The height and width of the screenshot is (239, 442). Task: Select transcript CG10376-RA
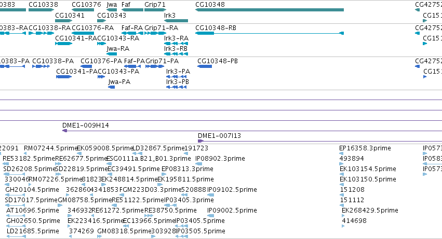click(93, 28)
